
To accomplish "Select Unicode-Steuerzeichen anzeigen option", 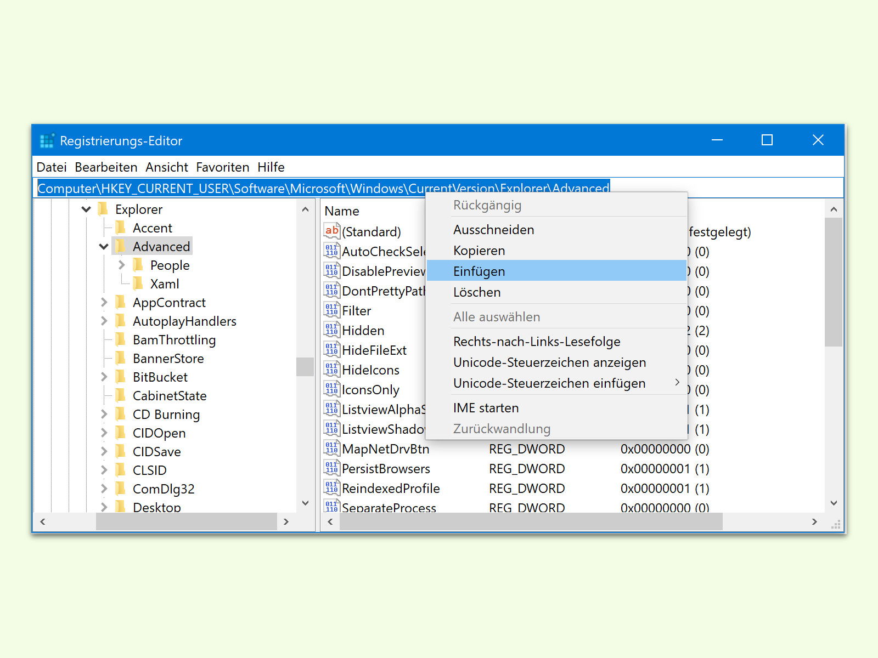I will coord(557,362).
